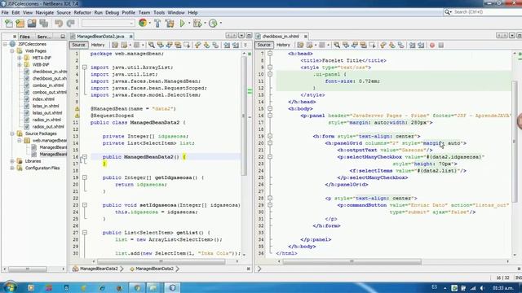Click the green Run Project icon

coord(183,24)
